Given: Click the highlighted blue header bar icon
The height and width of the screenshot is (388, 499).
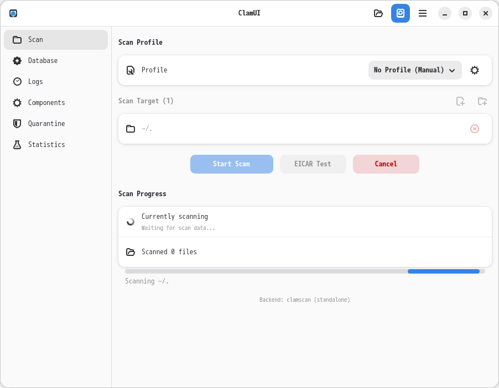Looking at the screenshot, I should (401, 13).
